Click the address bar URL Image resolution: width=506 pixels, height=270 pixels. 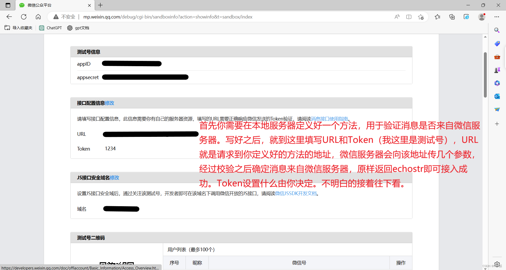(168, 17)
